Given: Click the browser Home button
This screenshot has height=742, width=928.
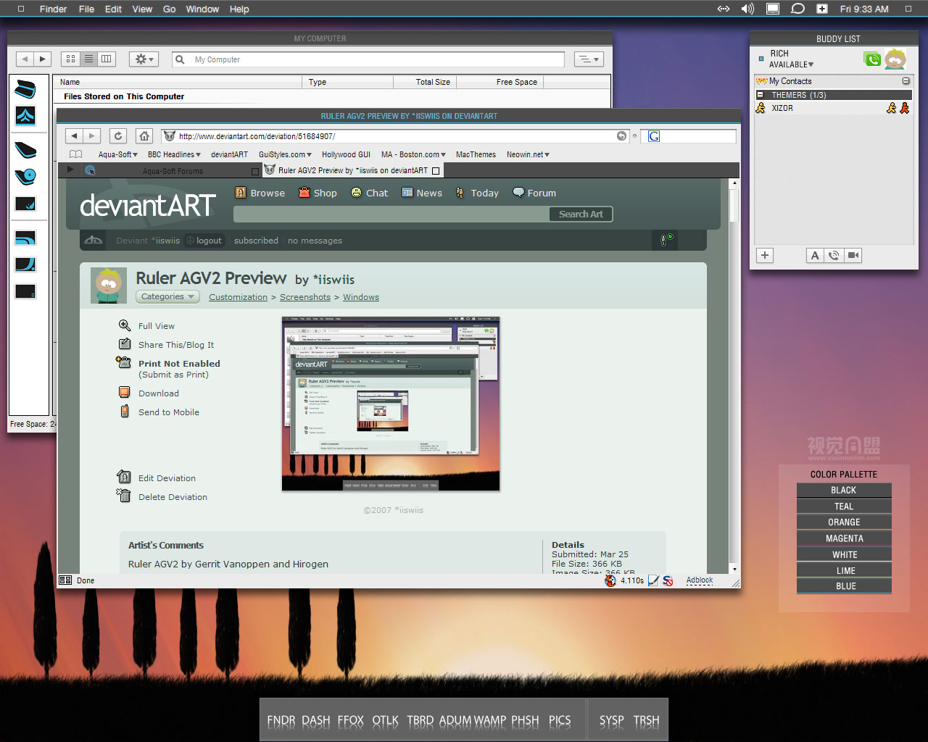Looking at the screenshot, I should (144, 136).
